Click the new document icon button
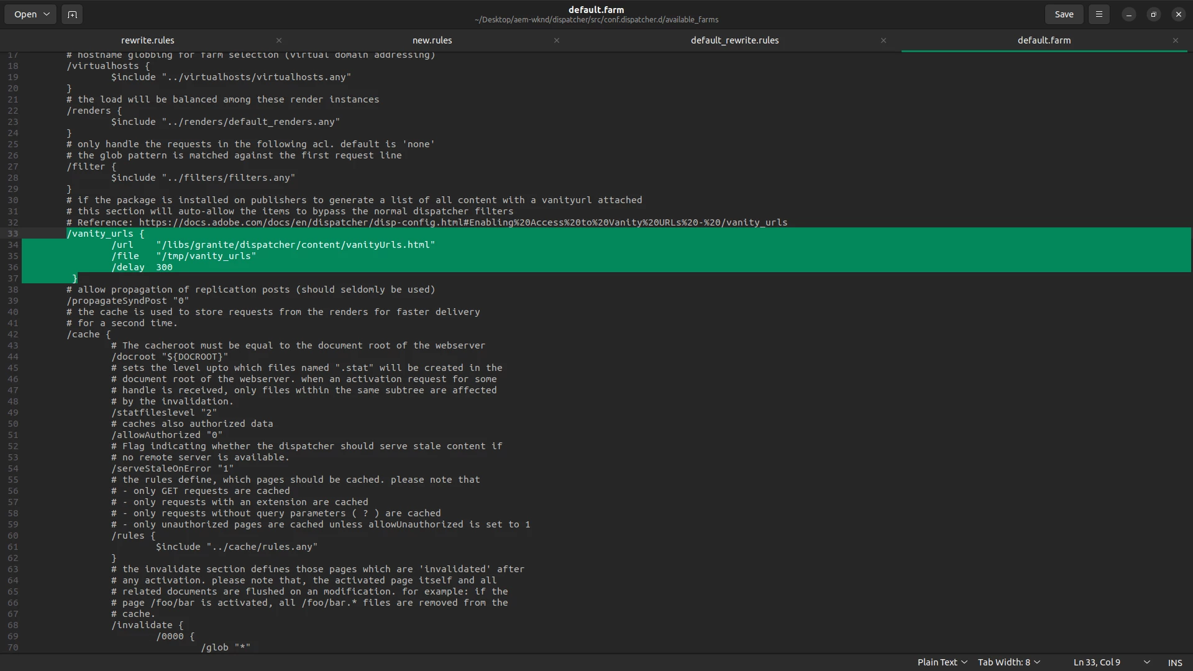1193x671 pixels. click(72, 14)
